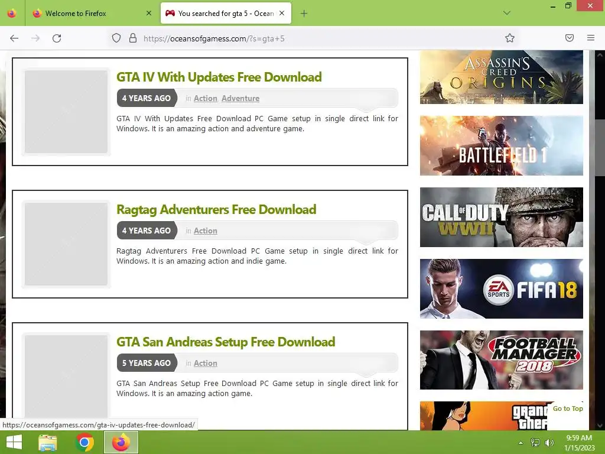Screen dimensions: 605x454
Task: Click the scrollbar down arrow
Action: click(x=600, y=426)
